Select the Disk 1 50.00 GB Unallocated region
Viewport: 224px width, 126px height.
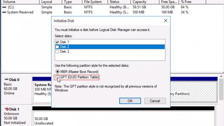click(x=124, y=119)
